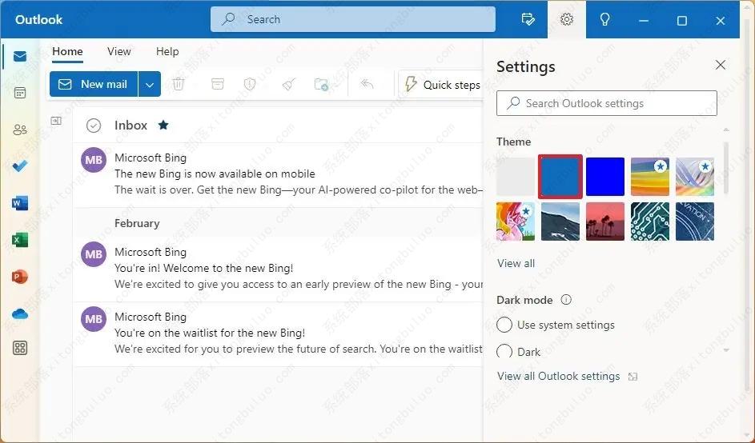Open View all Outlook settings link
Image resolution: width=755 pixels, height=443 pixels.
click(x=559, y=376)
